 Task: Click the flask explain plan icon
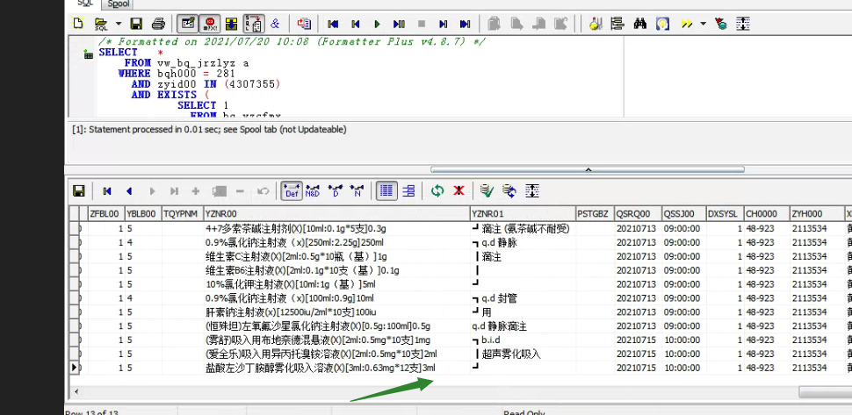(596, 24)
